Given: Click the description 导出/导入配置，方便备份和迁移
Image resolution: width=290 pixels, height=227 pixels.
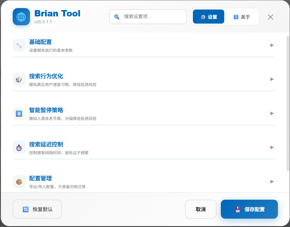Looking at the screenshot, I should (57, 187).
